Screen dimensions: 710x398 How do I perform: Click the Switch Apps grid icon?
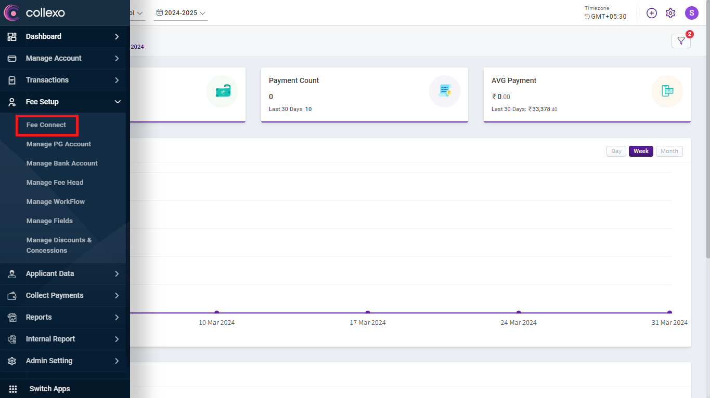(13, 389)
